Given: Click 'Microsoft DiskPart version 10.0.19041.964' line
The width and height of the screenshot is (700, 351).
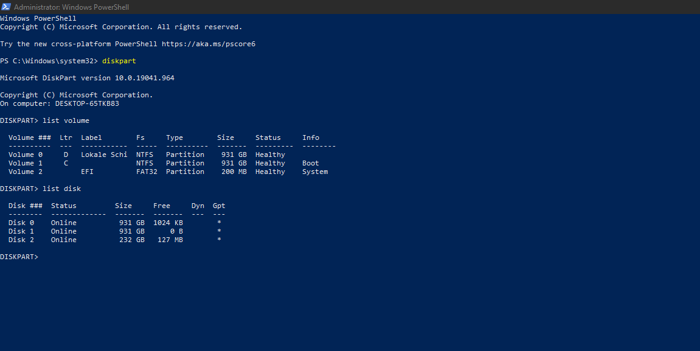Looking at the screenshot, I should click(x=87, y=78).
